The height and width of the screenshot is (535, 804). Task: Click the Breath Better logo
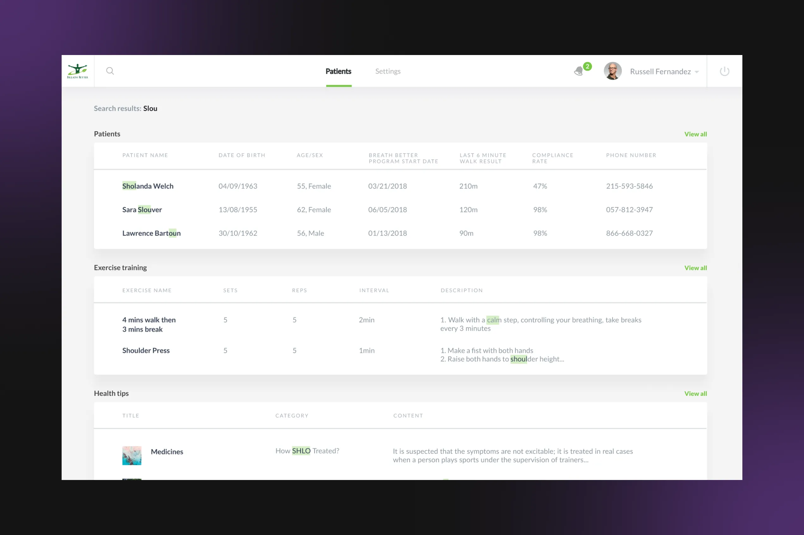coord(77,71)
